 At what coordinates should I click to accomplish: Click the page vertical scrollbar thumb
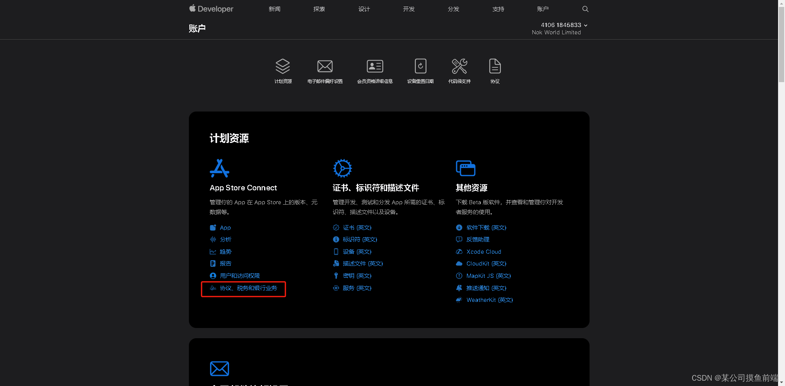(x=781, y=45)
